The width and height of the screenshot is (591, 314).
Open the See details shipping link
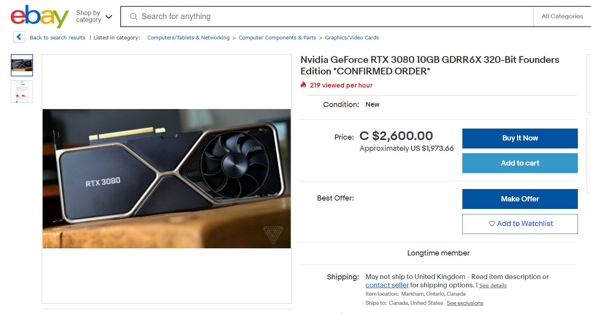click(x=493, y=286)
